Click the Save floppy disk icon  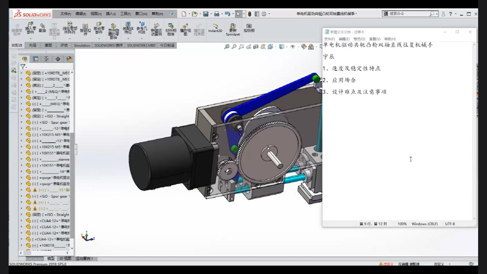click(206, 14)
